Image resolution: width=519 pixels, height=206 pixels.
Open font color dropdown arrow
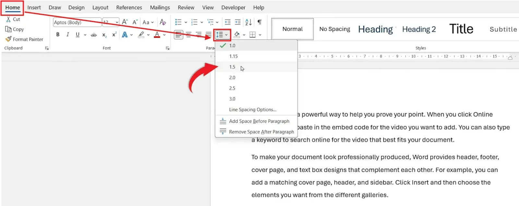coord(164,35)
